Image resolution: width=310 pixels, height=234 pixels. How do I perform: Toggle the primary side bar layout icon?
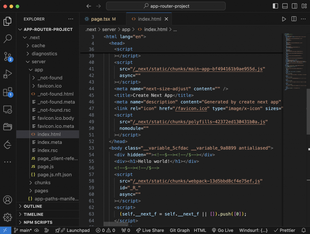click(x=275, y=6)
